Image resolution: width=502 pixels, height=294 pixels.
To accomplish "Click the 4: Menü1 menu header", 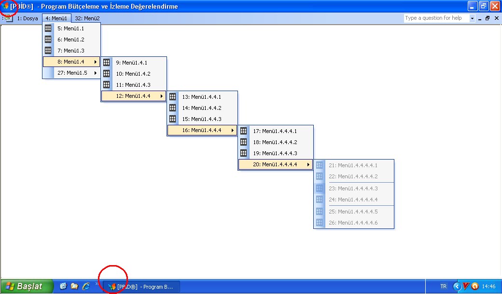I will (56, 18).
